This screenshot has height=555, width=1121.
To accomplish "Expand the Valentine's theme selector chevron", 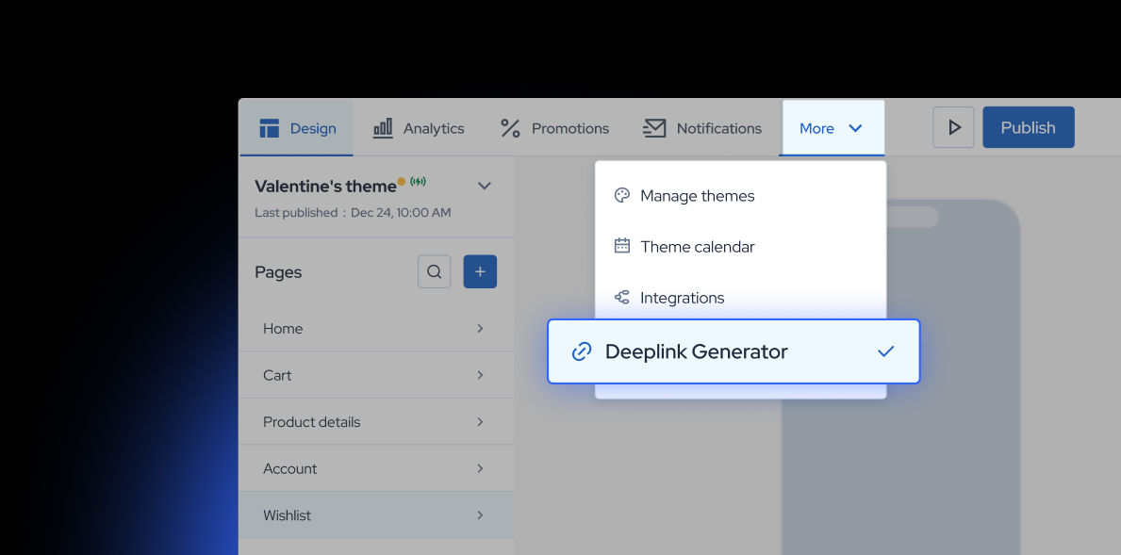I will coord(484,186).
